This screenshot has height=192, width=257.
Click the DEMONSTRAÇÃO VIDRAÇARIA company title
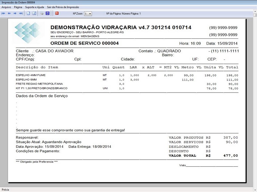(x=121, y=27)
